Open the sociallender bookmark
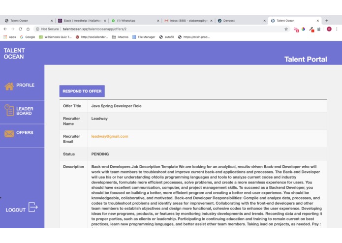 click(92, 37)
